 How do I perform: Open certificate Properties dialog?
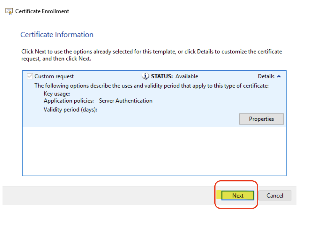[x=261, y=119]
